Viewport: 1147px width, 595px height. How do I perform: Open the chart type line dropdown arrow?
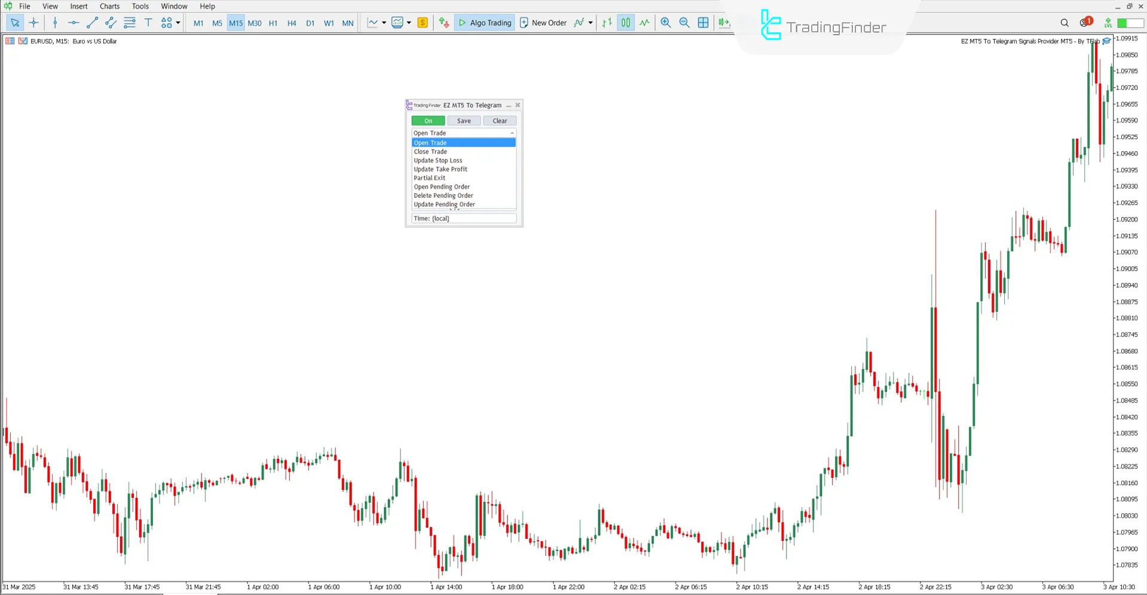(x=384, y=23)
